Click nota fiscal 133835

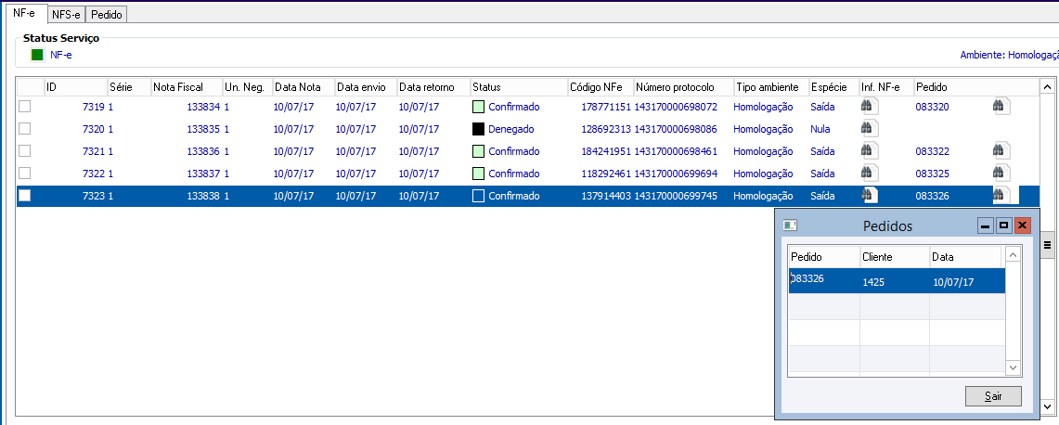coord(203,129)
